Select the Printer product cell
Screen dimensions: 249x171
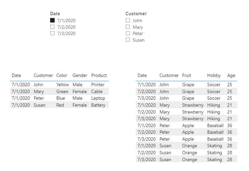(98, 85)
